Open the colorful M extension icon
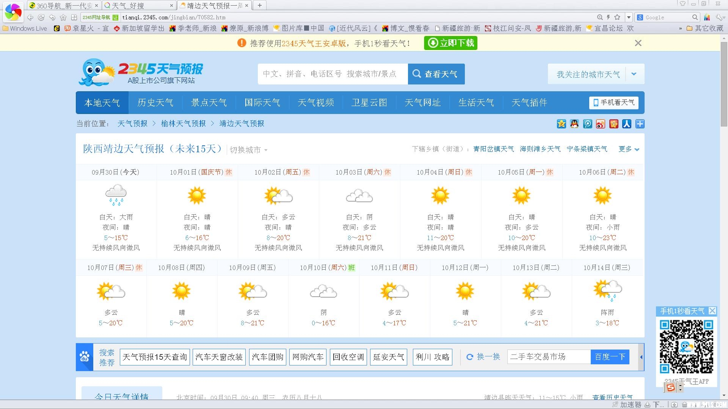The image size is (728, 409). click(x=707, y=17)
